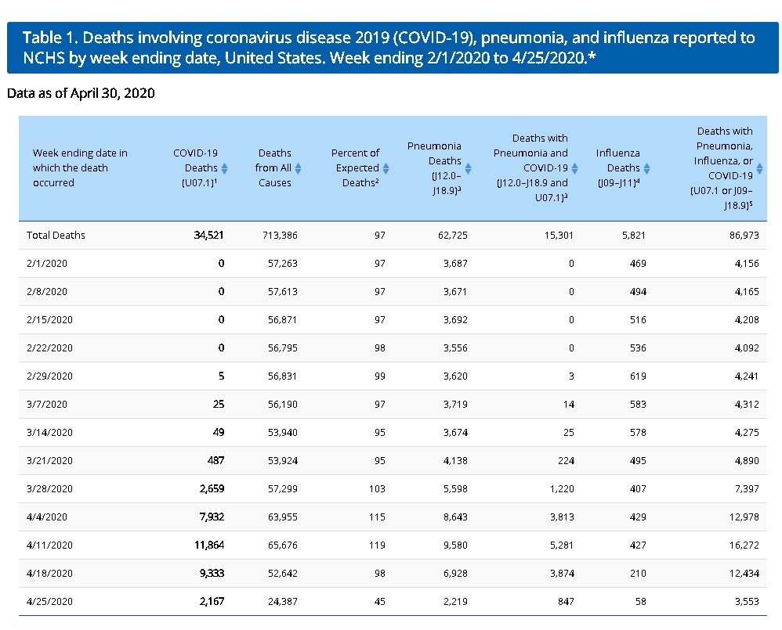Select the 3/7/2020 row date
This screenshot has width=782, height=630.
tap(47, 404)
